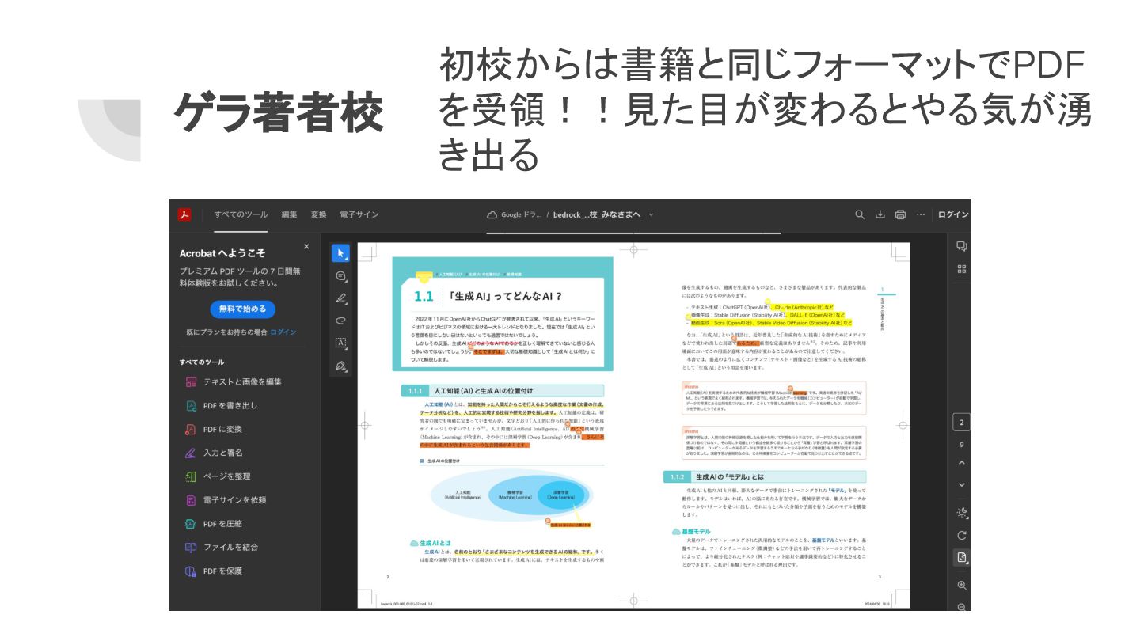
Task: Click ログイン in the top right
Action: pyautogui.click(x=954, y=214)
